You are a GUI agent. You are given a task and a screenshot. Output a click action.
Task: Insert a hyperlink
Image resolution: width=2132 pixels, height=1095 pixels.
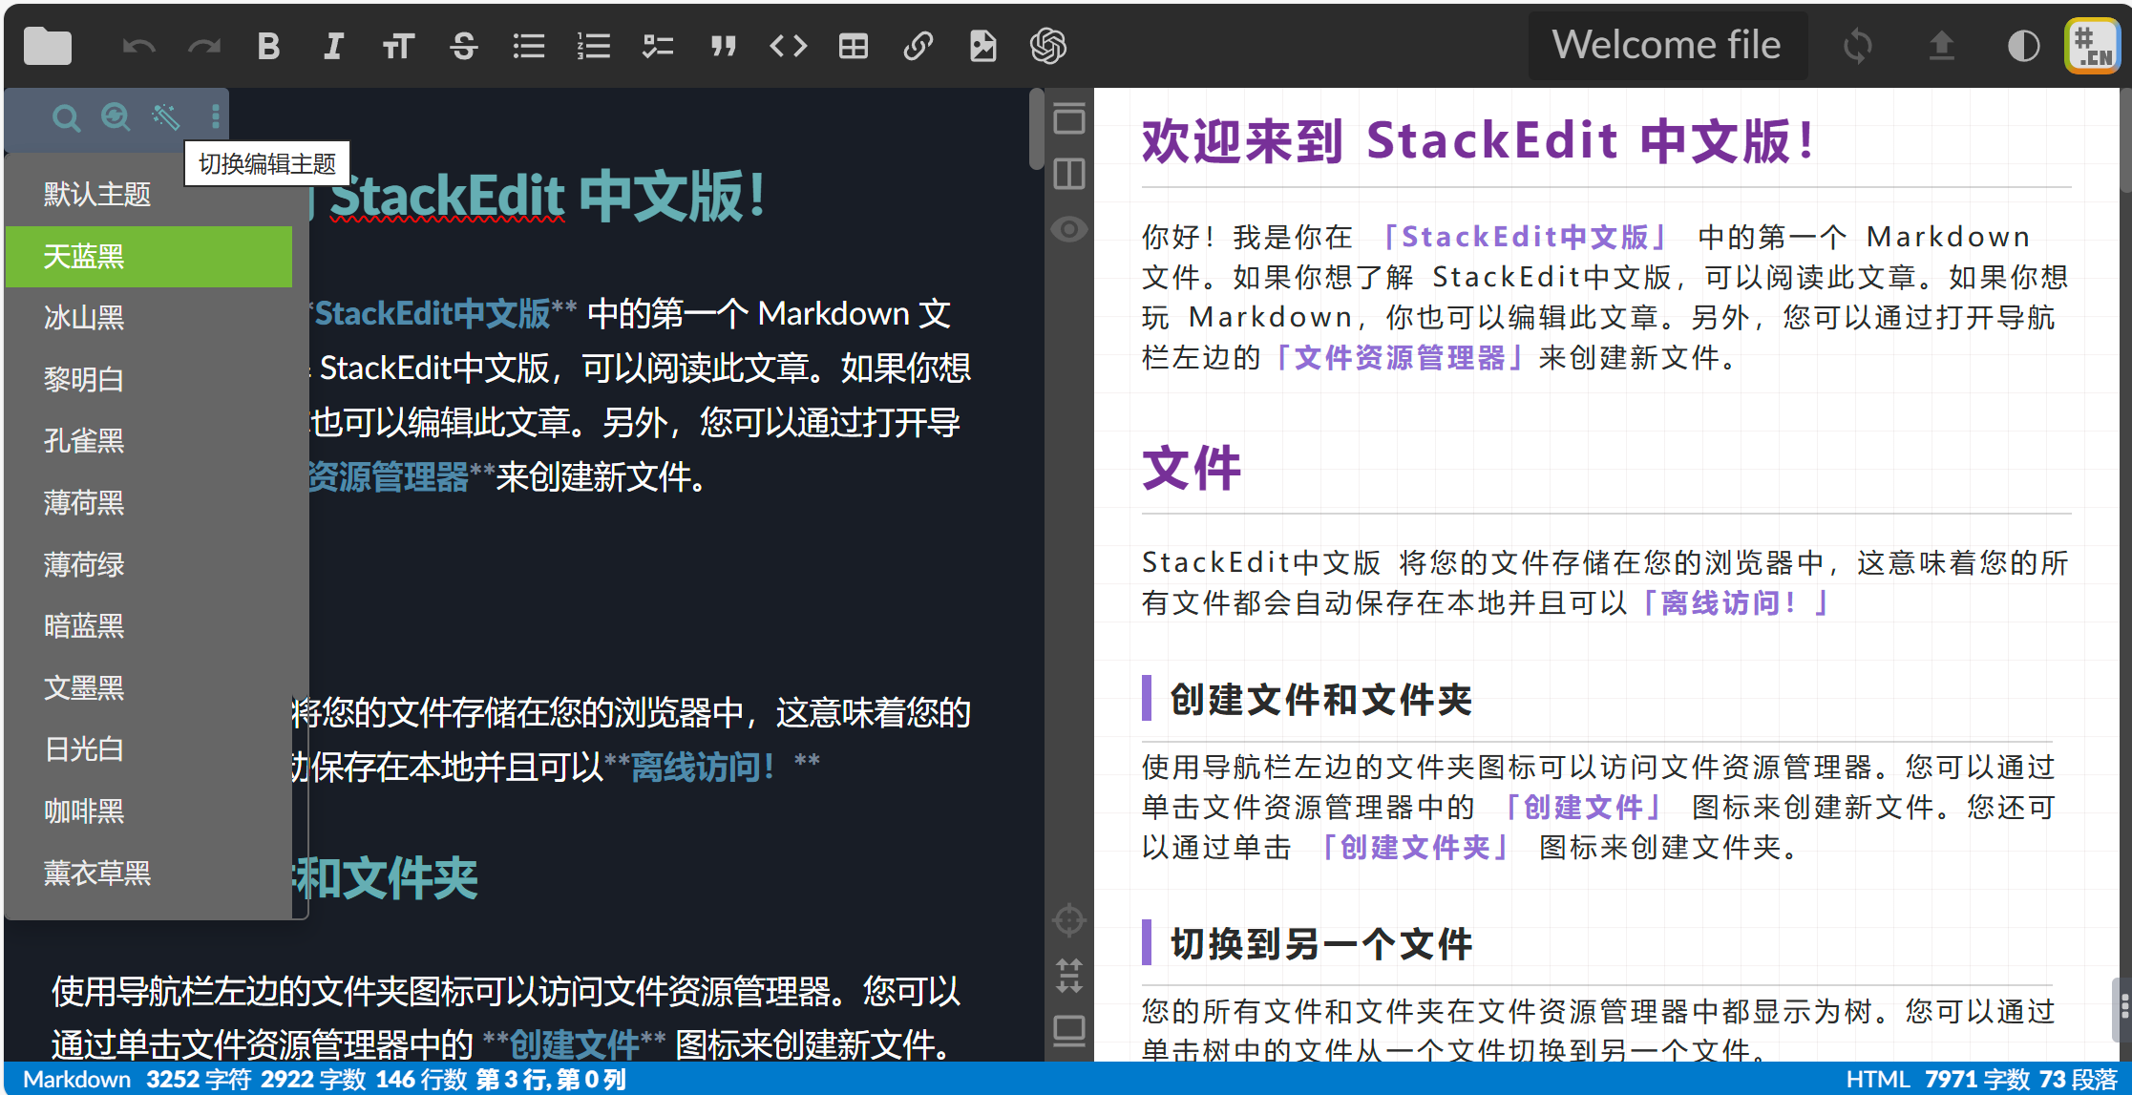(x=918, y=45)
